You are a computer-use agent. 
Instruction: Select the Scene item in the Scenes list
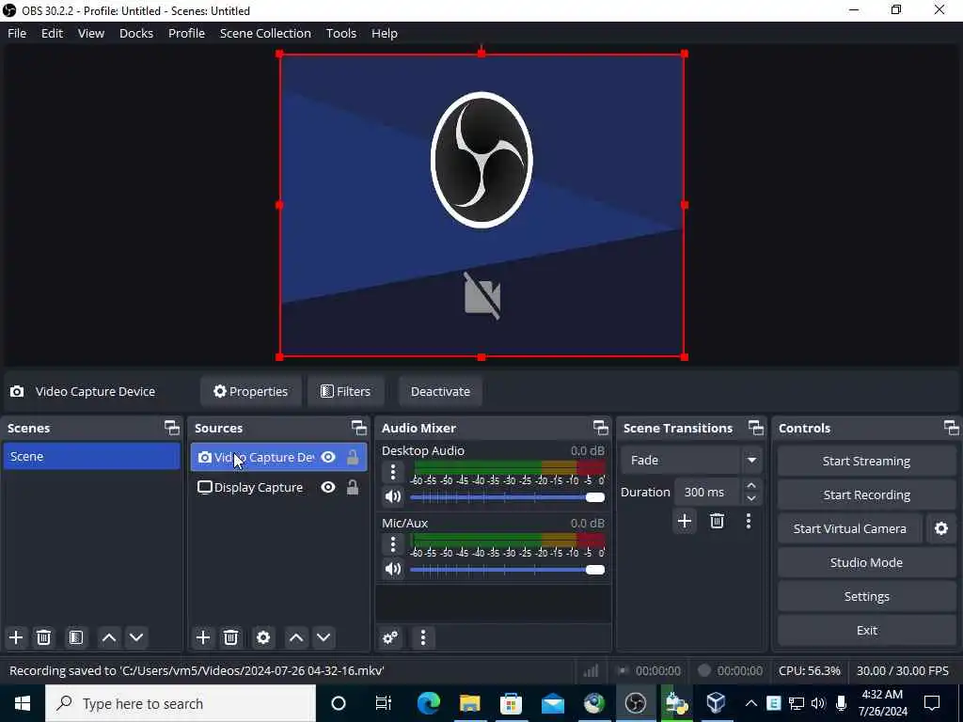91,456
